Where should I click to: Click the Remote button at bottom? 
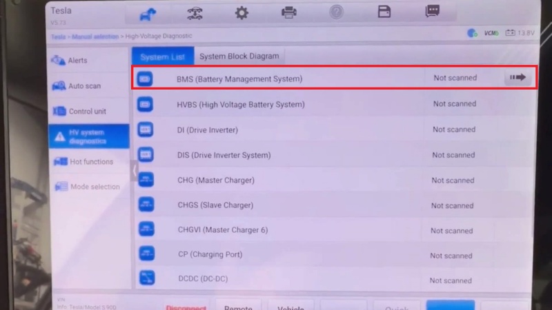point(238,306)
